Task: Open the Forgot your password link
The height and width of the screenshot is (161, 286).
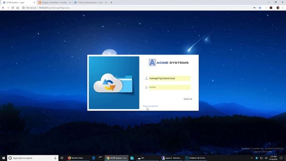Action: click(151, 106)
